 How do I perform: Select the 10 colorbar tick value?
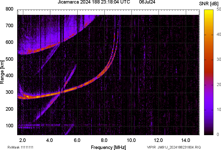(219, 109)
